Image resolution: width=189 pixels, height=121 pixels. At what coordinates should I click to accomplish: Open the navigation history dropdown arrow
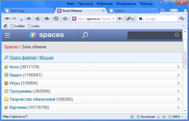click(21, 19)
